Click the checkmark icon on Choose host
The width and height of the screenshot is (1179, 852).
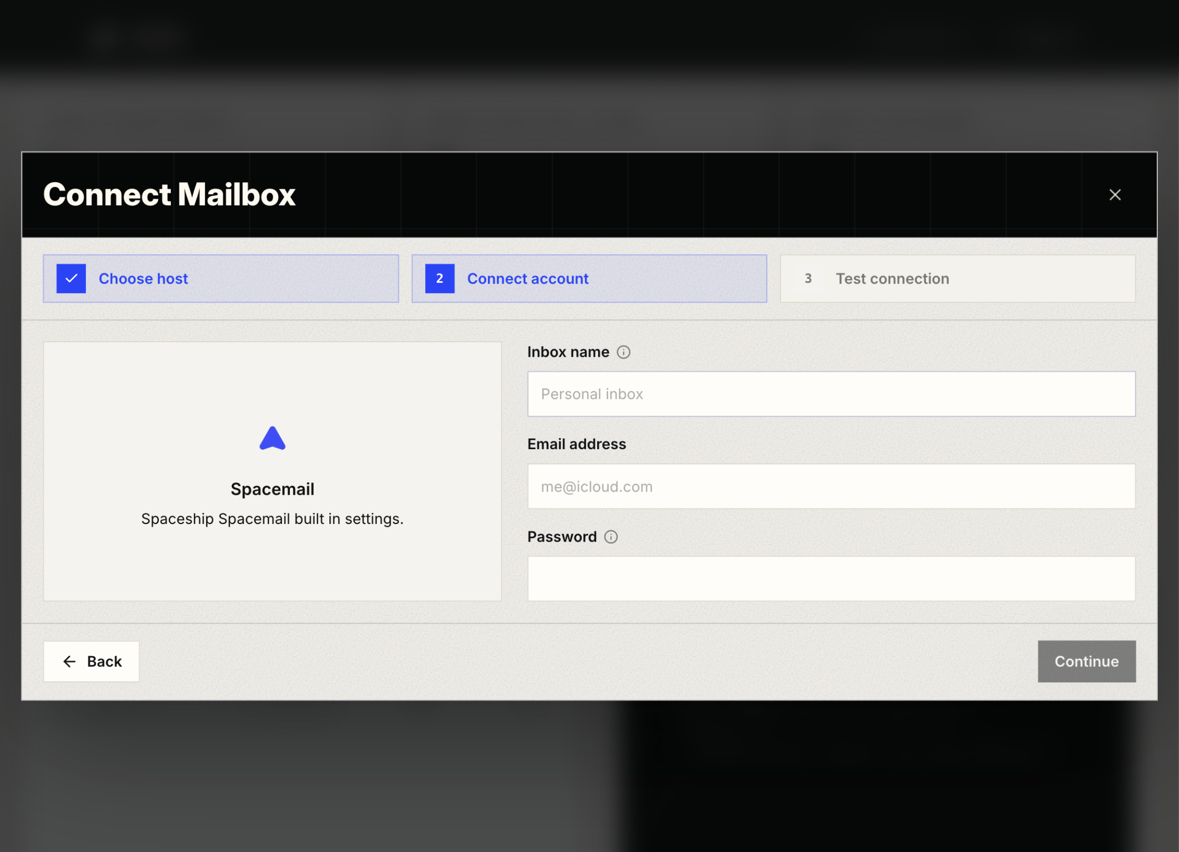click(x=71, y=279)
